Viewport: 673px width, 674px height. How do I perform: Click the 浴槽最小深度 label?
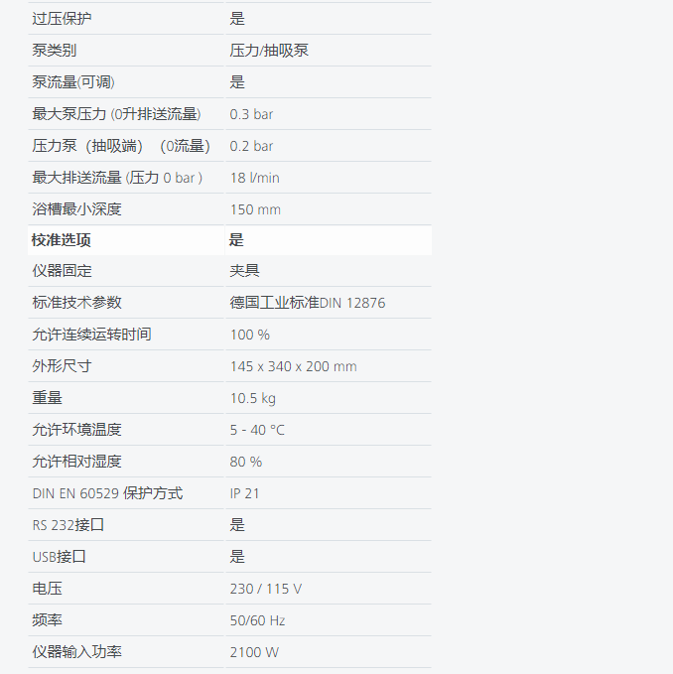[76, 209]
